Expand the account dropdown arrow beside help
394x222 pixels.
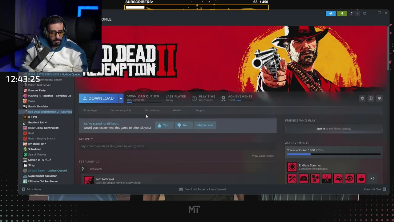pyautogui.click(x=357, y=13)
